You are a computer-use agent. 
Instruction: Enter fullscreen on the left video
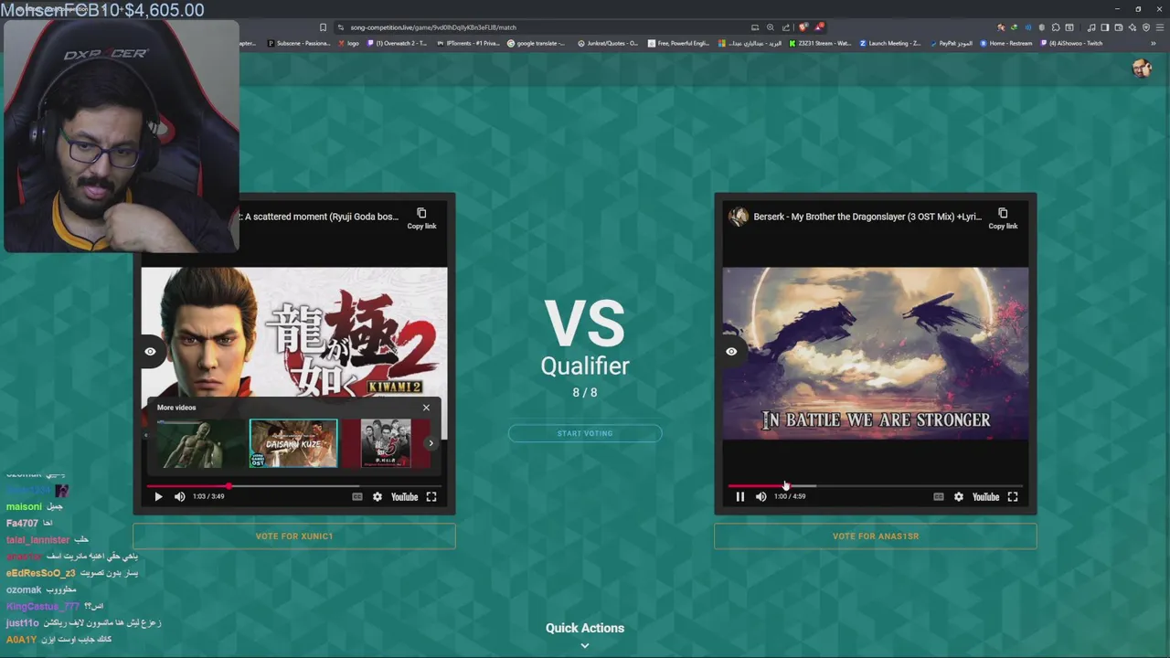click(431, 496)
